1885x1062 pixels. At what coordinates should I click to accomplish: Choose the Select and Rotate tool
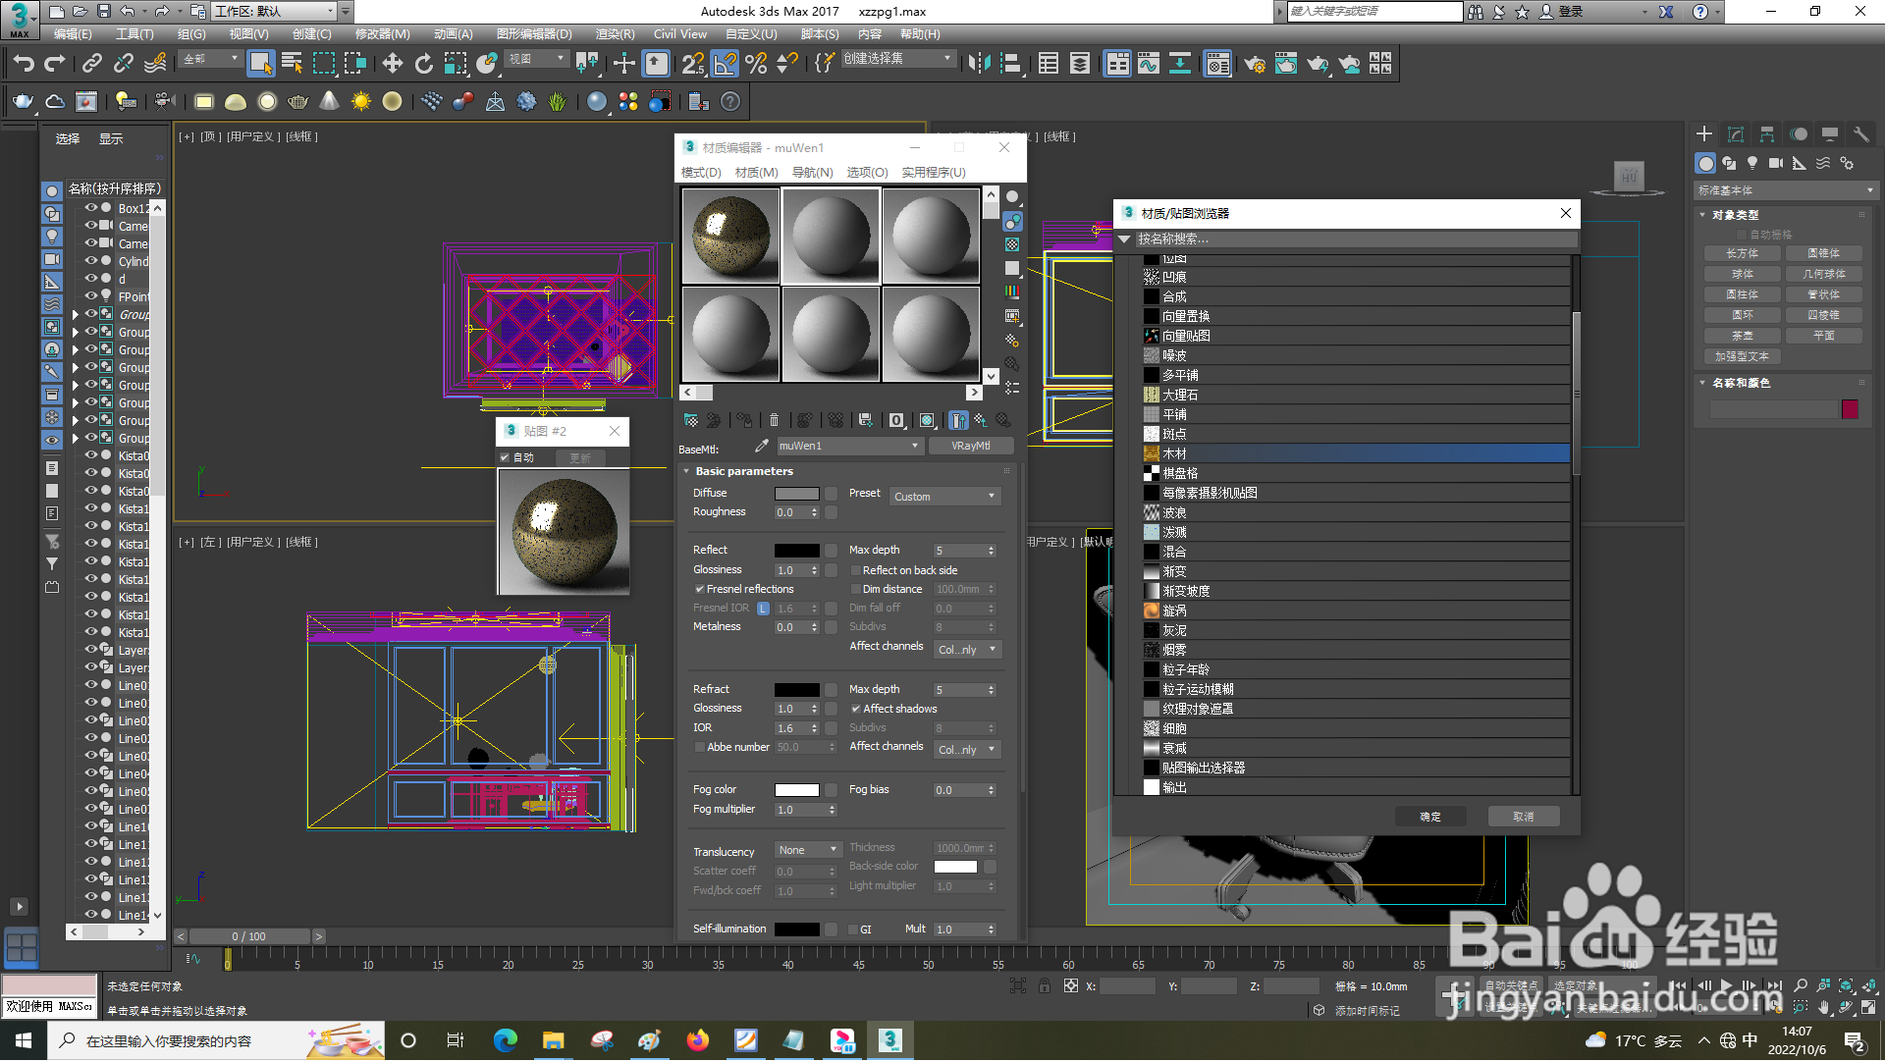[423, 64]
